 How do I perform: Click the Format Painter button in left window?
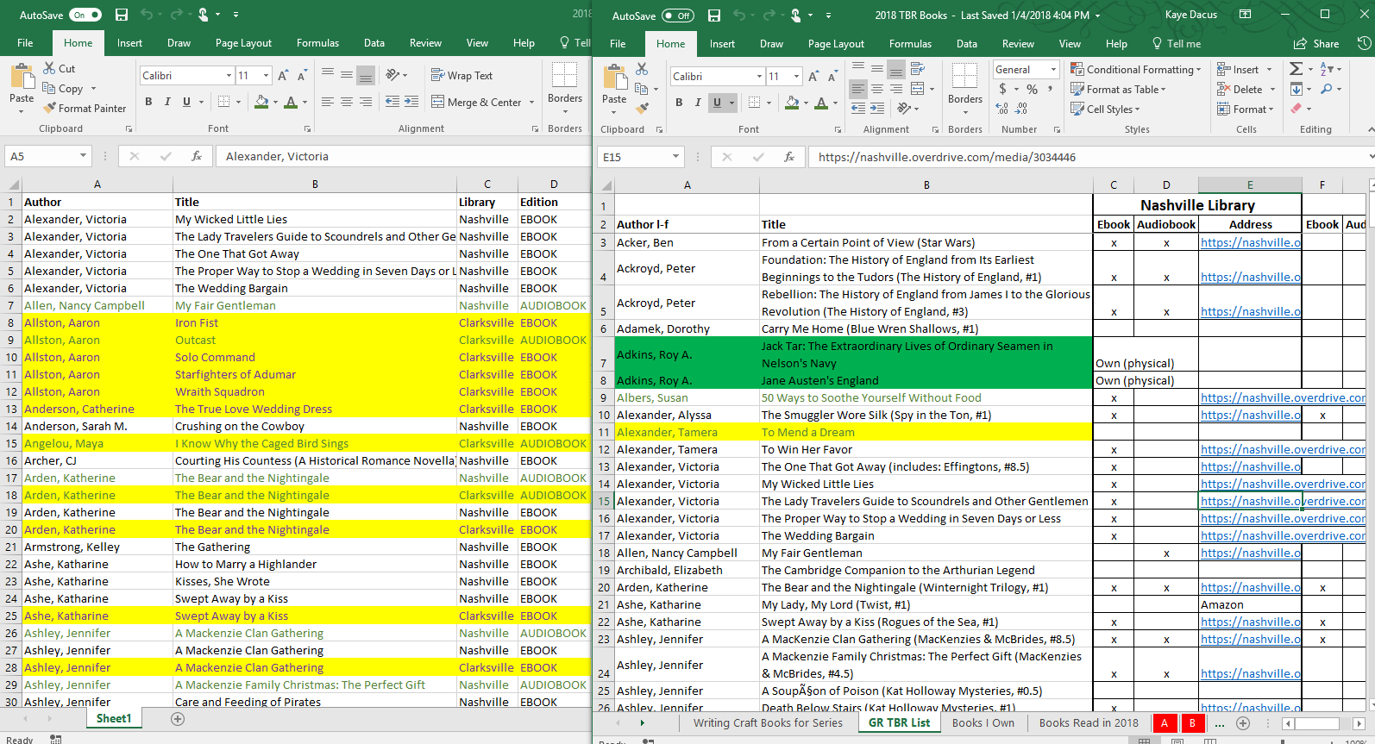point(85,109)
